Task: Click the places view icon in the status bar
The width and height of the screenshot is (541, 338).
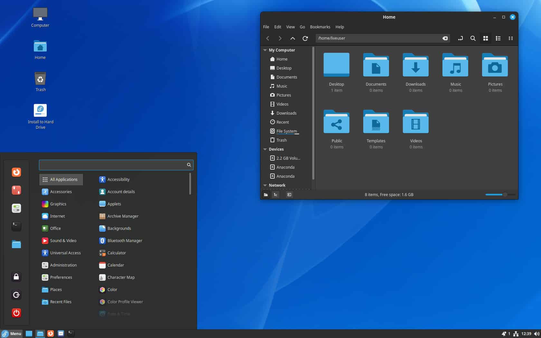Action: coord(266,195)
